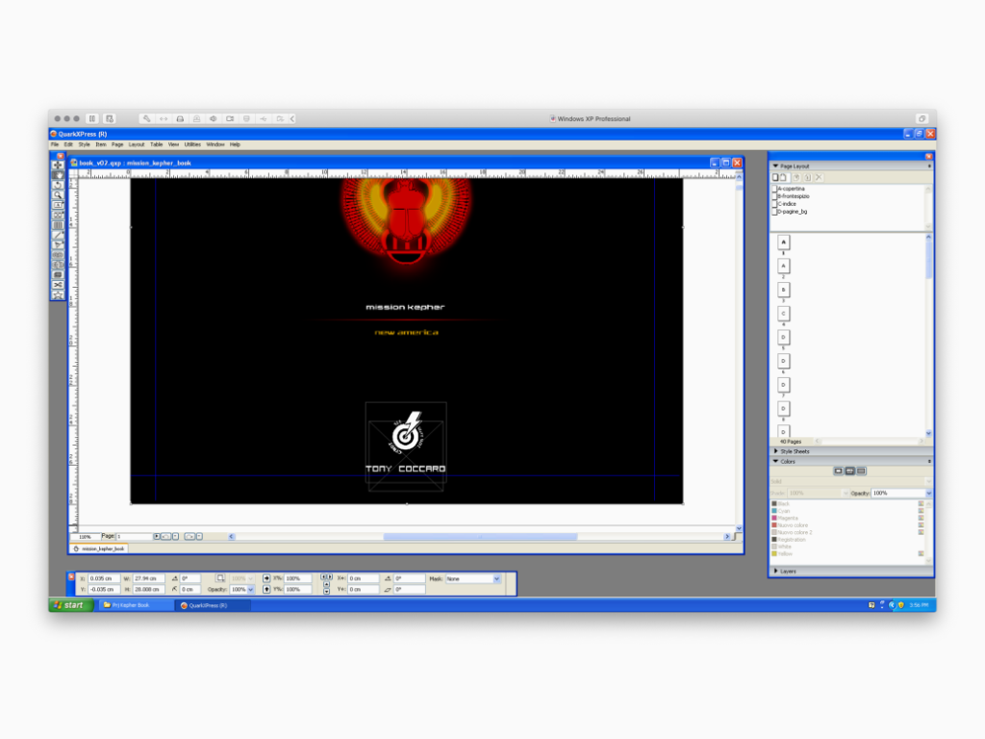Image resolution: width=985 pixels, height=739 pixels.
Task: Select the Tables tool
Action: coord(58,225)
